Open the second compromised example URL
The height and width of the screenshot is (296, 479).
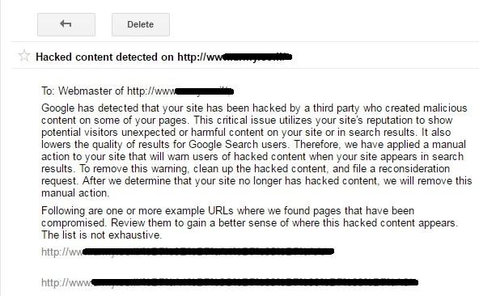pyautogui.click(x=230, y=282)
